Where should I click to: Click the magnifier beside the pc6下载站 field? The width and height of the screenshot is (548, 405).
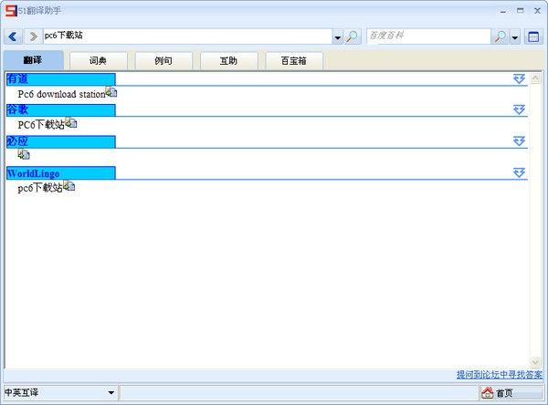pyautogui.click(x=353, y=36)
